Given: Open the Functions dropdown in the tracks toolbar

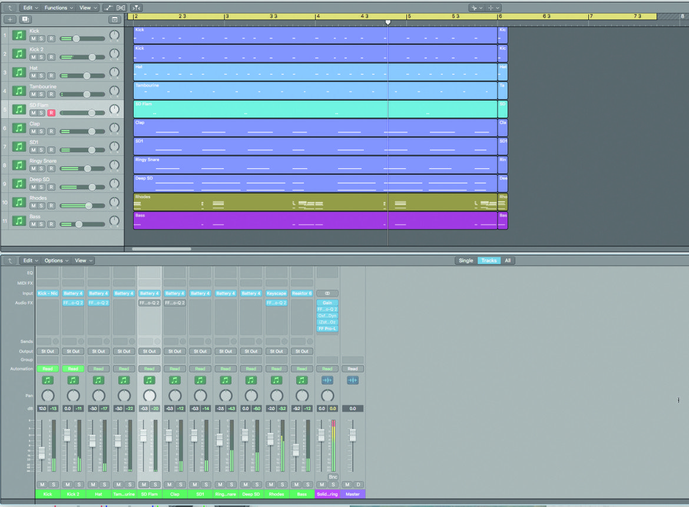Looking at the screenshot, I should 59,8.
